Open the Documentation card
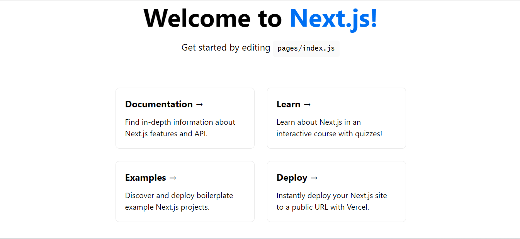Screen dimensions: 520x239 pos(185,118)
